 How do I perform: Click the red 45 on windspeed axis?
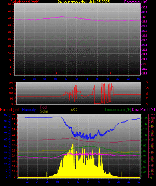(x=10, y=11)
